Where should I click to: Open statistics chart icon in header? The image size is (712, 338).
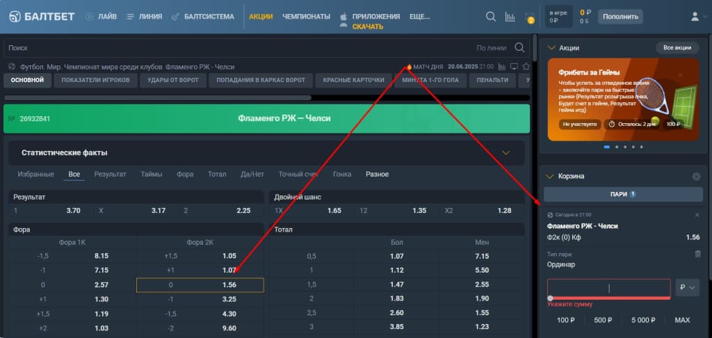(x=510, y=17)
